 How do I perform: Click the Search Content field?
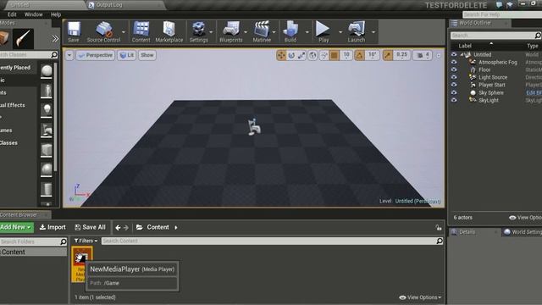(x=273, y=241)
